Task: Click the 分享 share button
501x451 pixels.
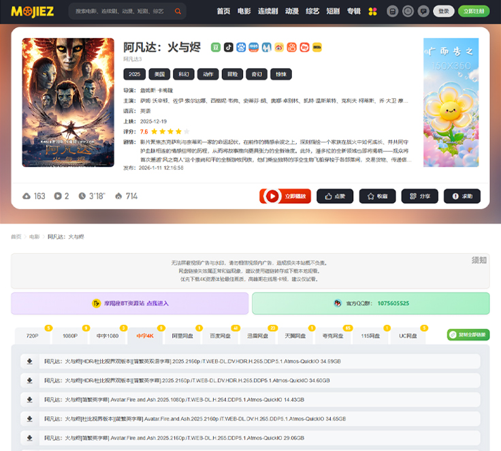Action: click(419, 196)
